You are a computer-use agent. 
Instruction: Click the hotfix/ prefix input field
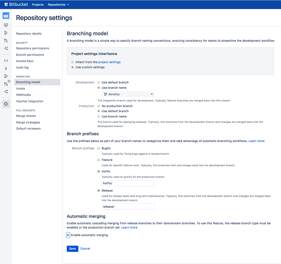[128, 183]
